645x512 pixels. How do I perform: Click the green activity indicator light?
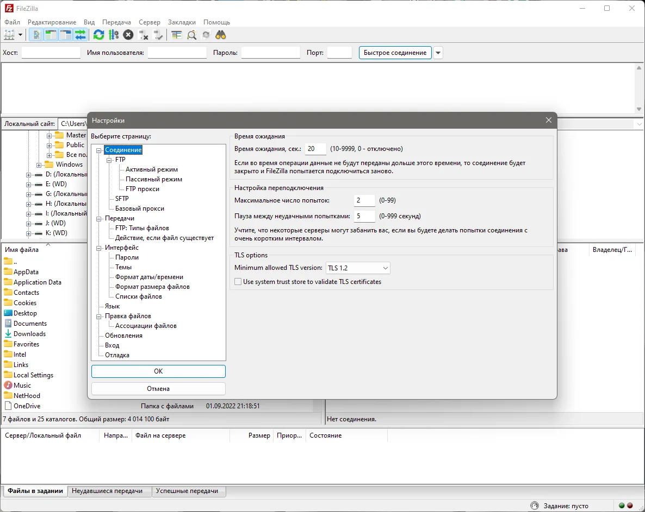(622, 505)
